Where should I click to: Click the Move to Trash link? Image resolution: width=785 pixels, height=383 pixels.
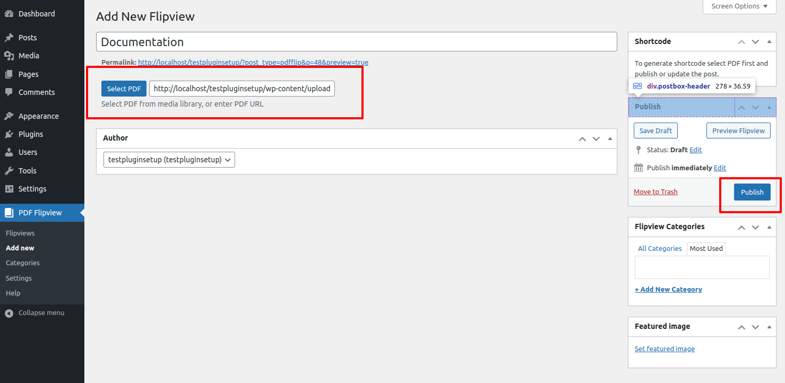655,192
